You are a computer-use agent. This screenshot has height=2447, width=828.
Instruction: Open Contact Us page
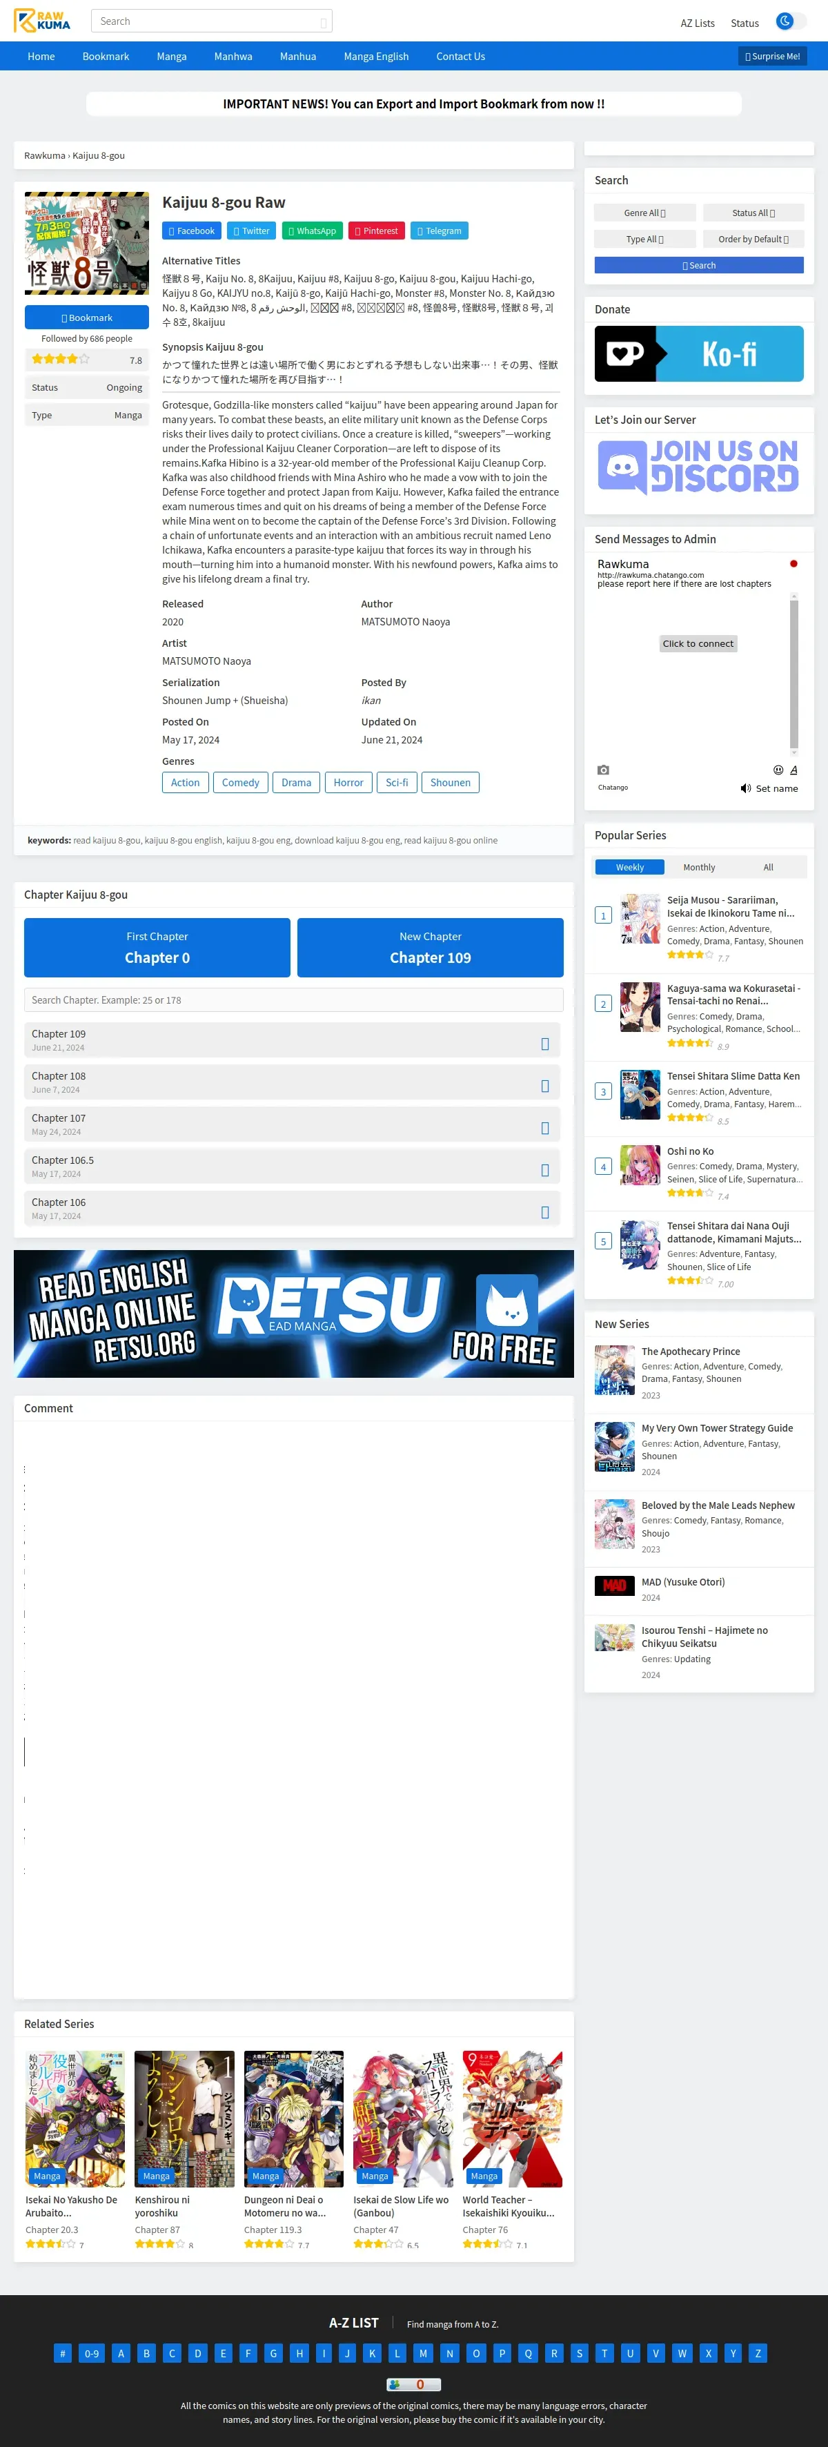460,56
